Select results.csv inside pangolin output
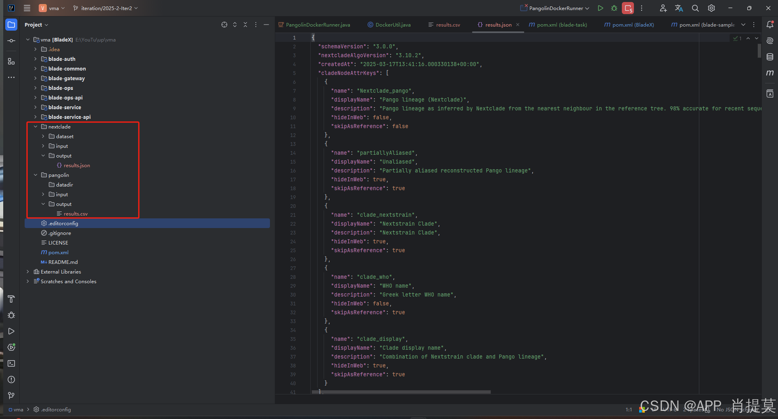The height and width of the screenshot is (419, 778). 76,214
